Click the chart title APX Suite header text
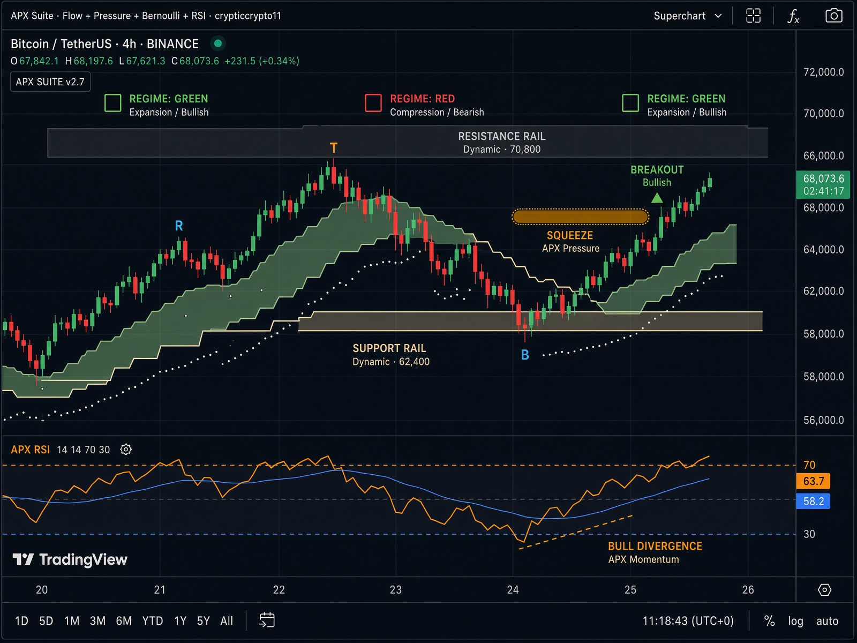Screen dimensions: 857x643 pyautogui.click(x=146, y=16)
